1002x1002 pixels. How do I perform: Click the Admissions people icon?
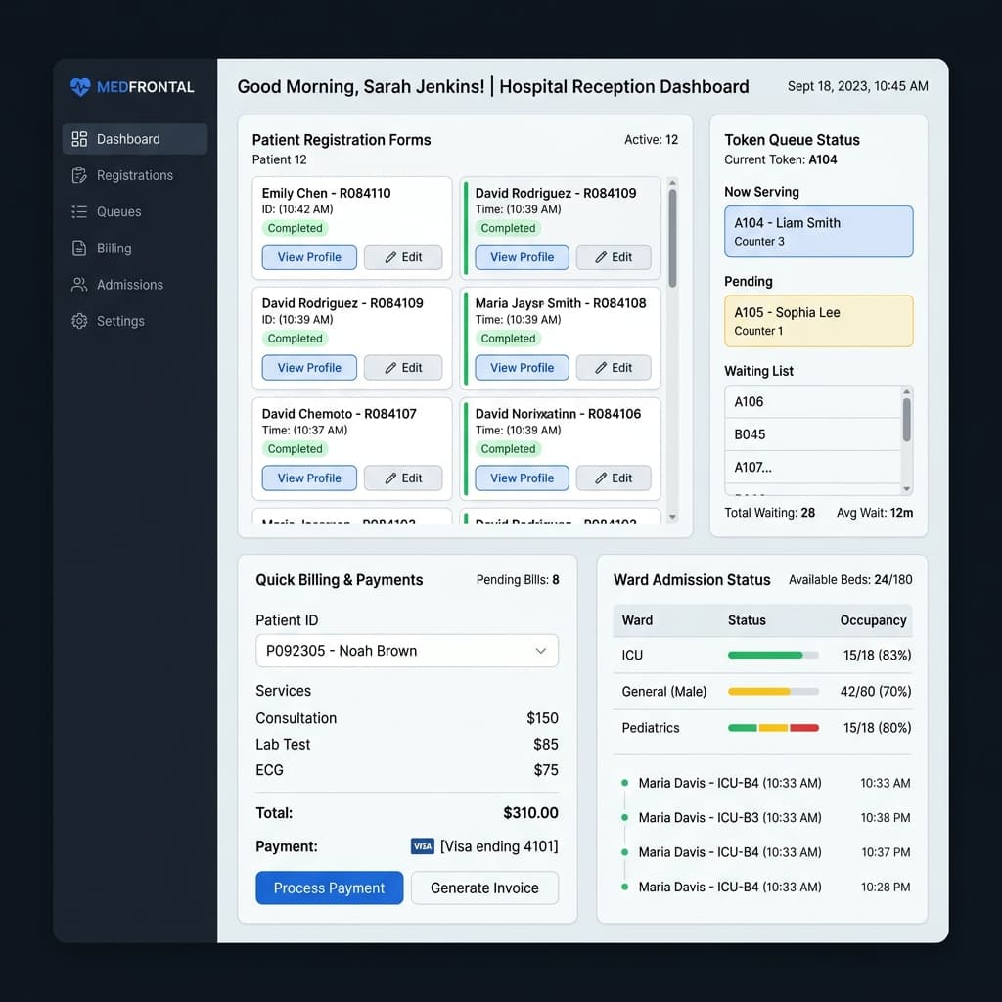pyautogui.click(x=79, y=285)
